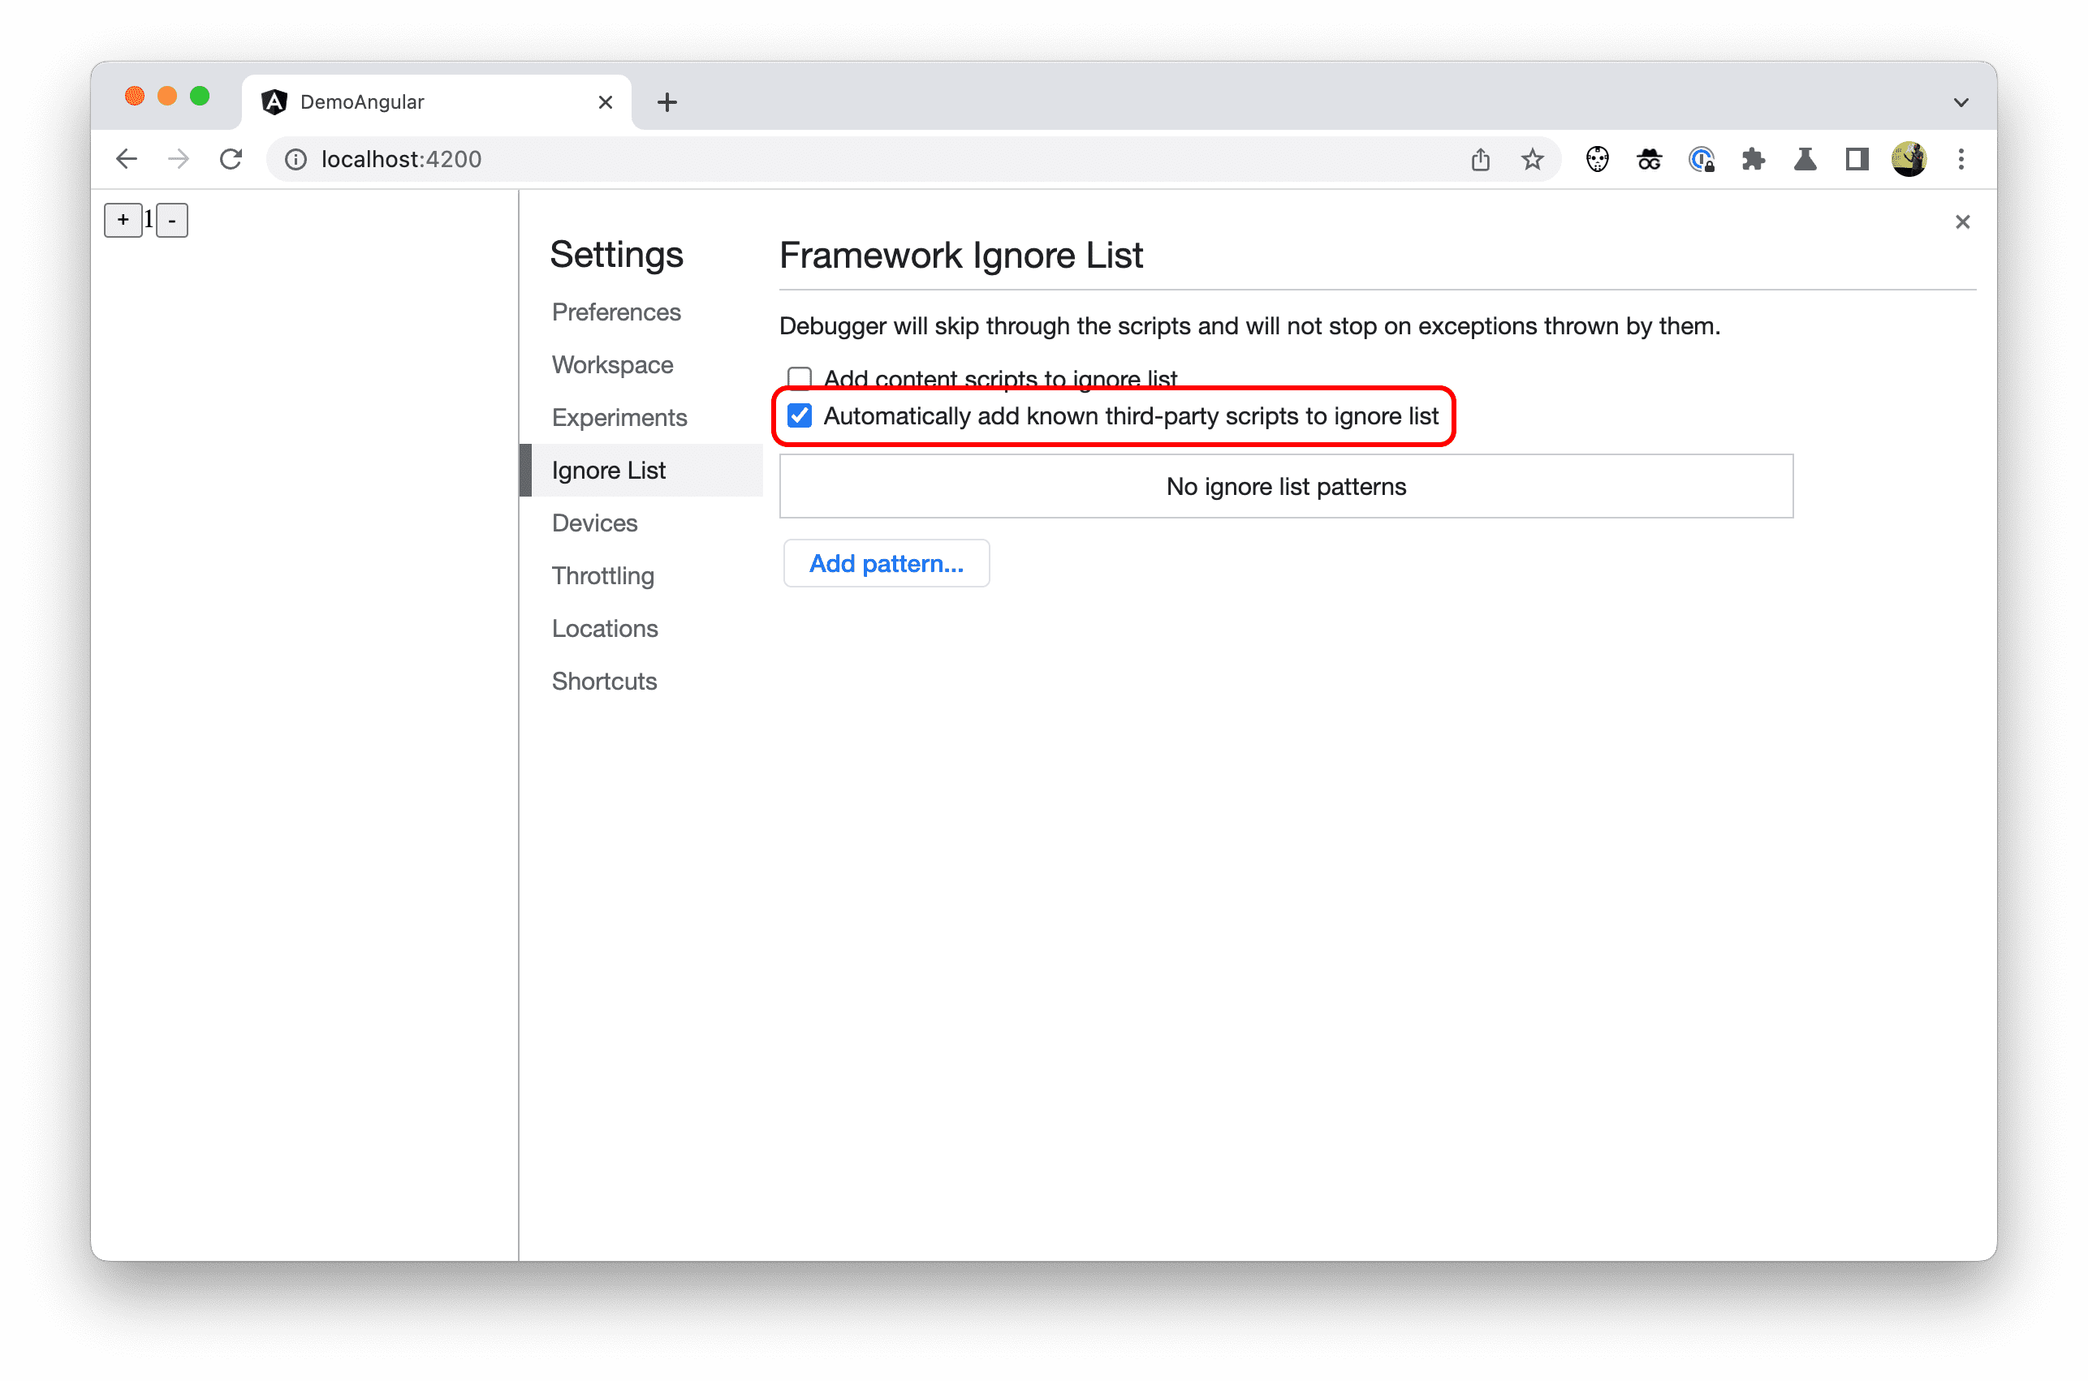Click the user profile icon in toolbar

tap(1911, 159)
